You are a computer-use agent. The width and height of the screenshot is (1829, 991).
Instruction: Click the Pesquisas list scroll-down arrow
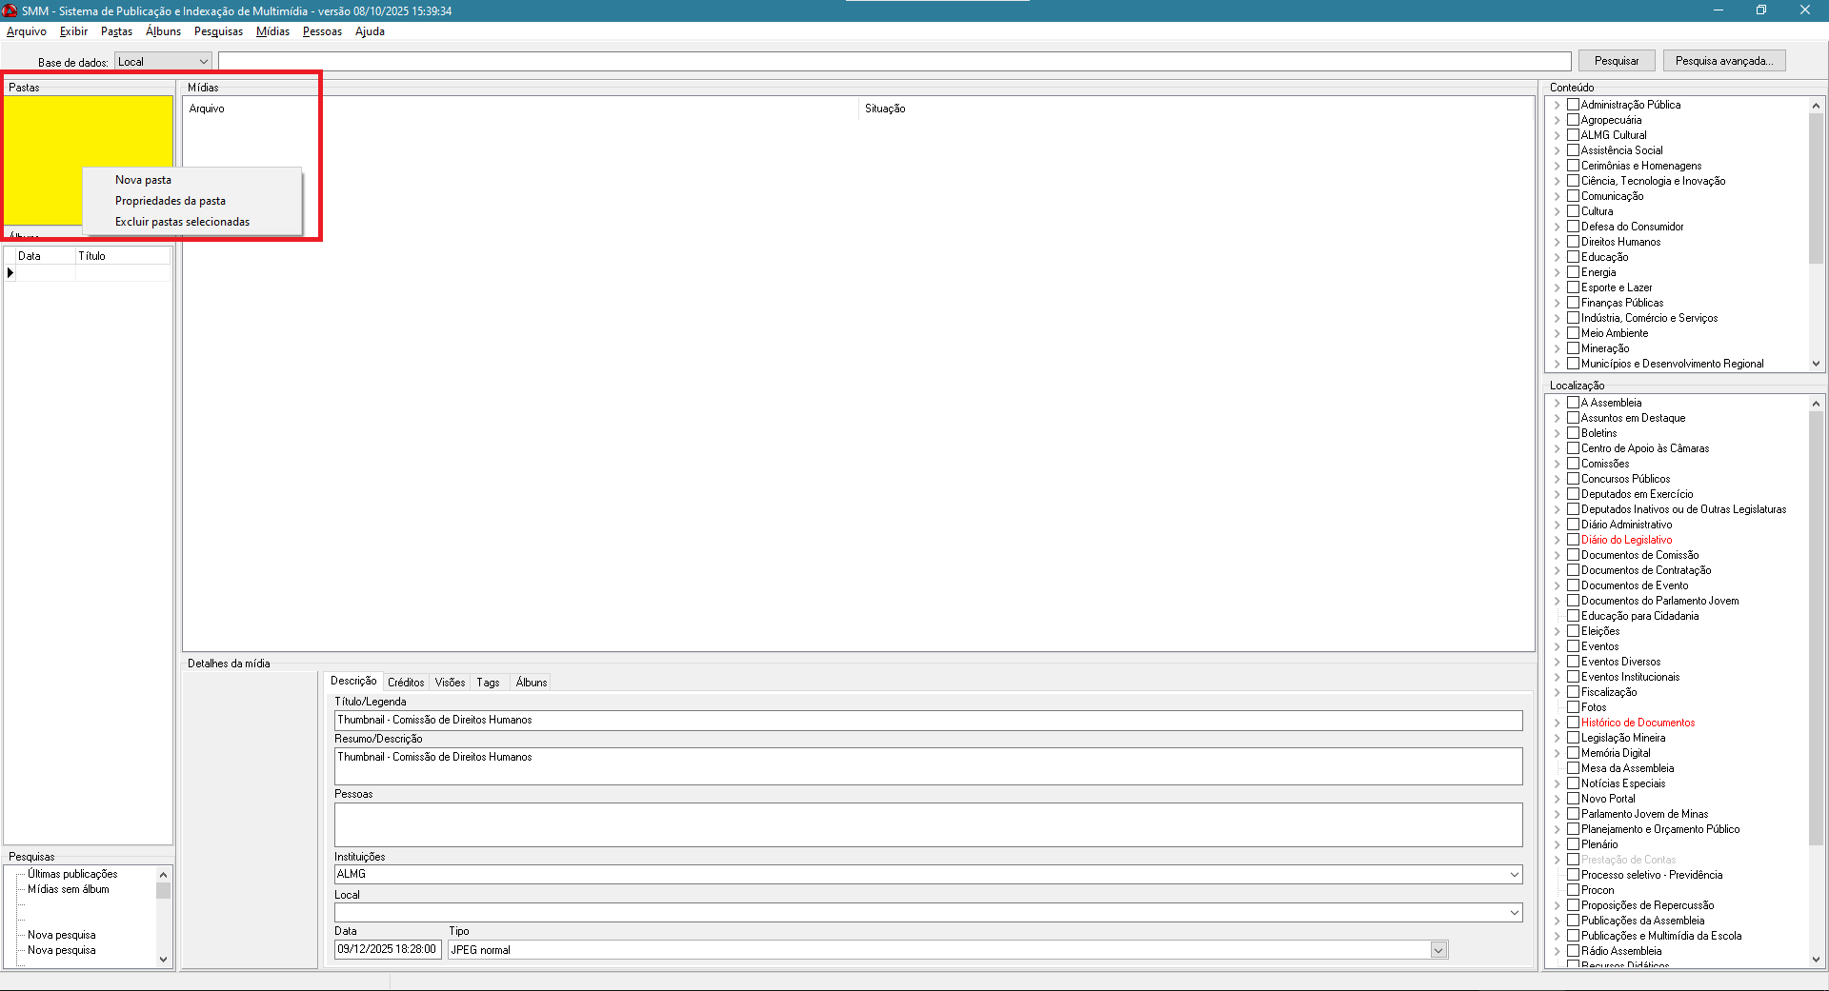click(163, 960)
